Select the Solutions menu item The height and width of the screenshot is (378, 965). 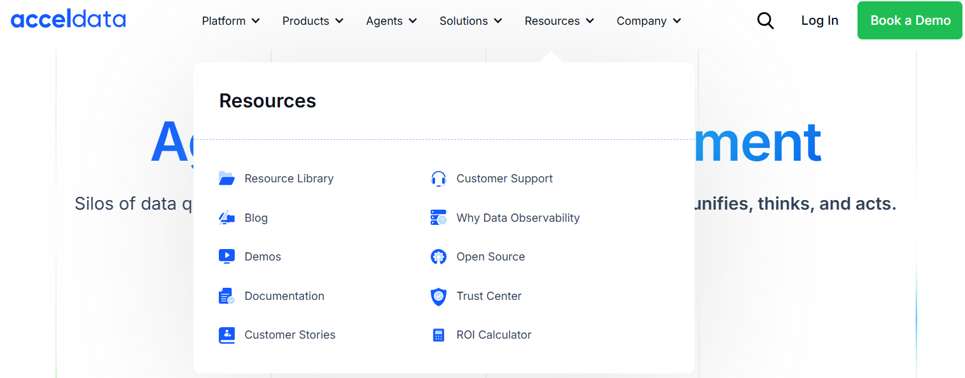pos(470,20)
